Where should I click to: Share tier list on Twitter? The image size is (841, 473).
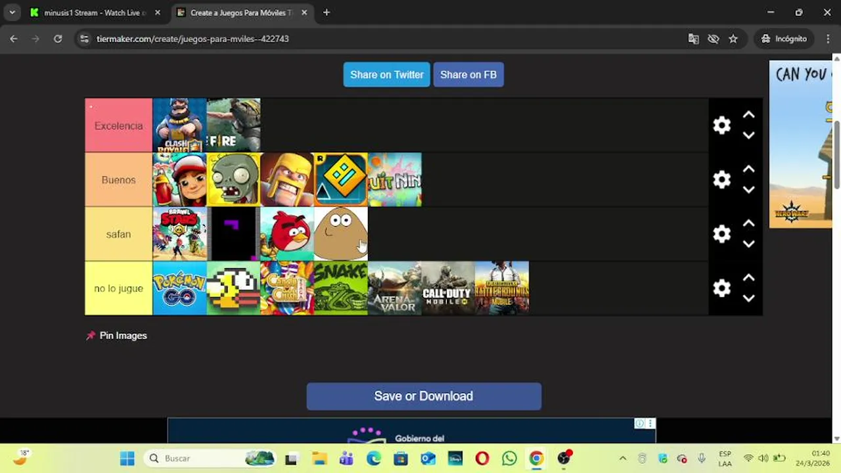coord(386,75)
